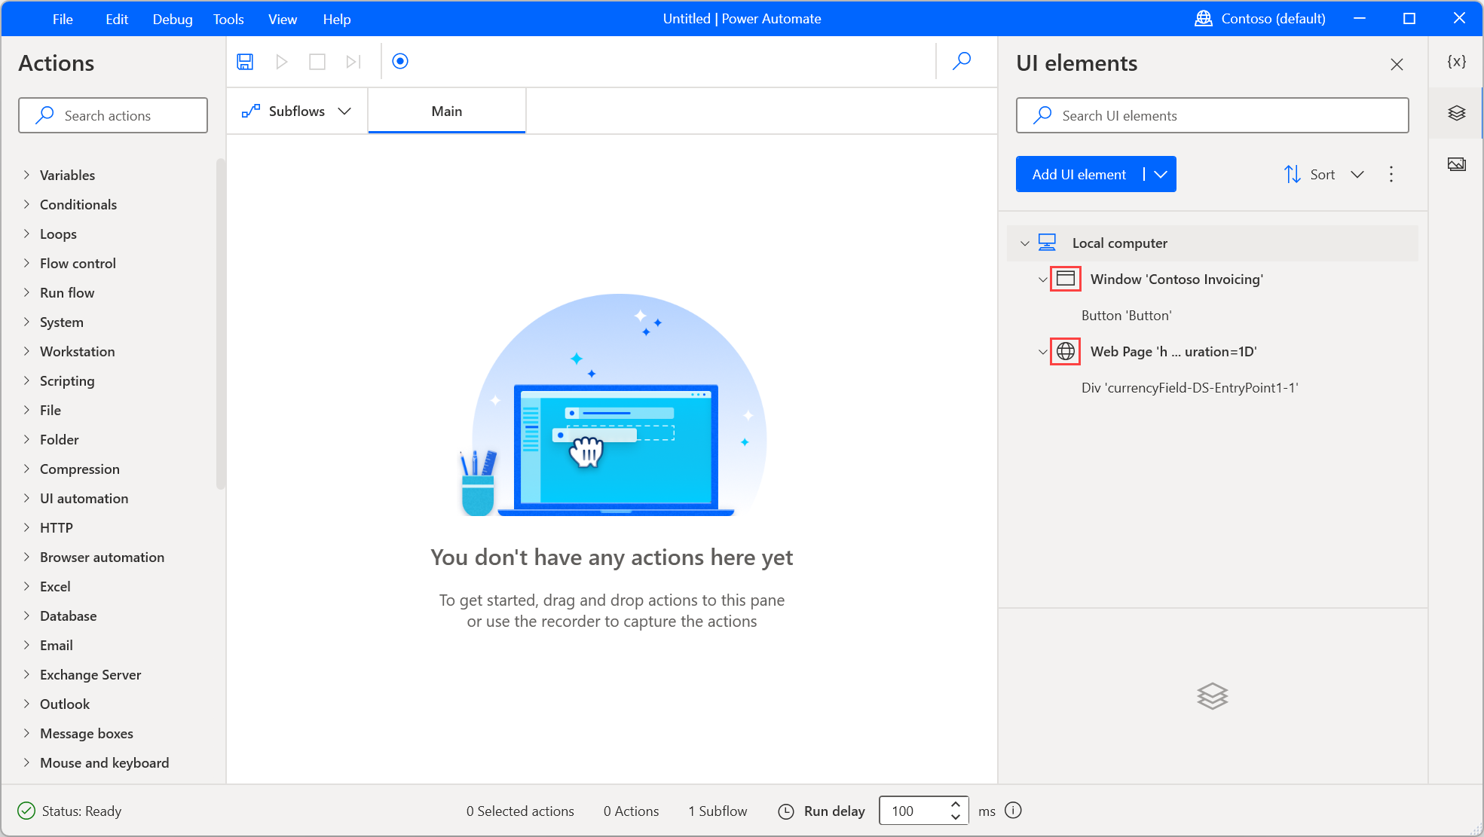Click the images panel icon on right

coord(1458,163)
